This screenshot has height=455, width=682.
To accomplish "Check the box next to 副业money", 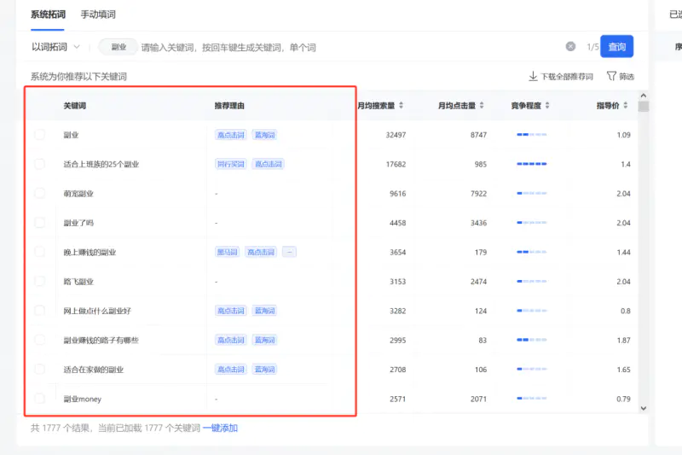I will pyautogui.click(x=40, y=399).
